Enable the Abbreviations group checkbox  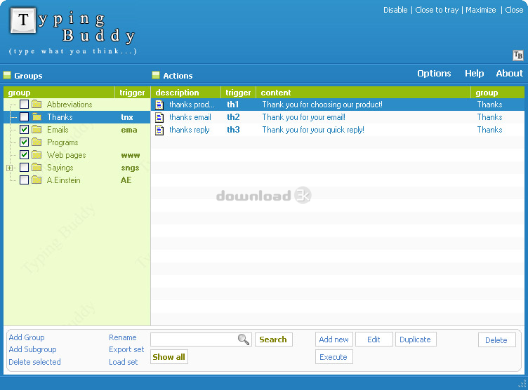(x=24, y=105)
